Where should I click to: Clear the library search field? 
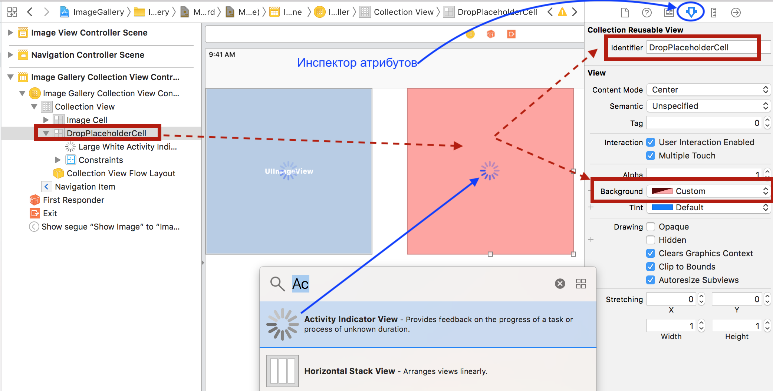tap(560, 284)
